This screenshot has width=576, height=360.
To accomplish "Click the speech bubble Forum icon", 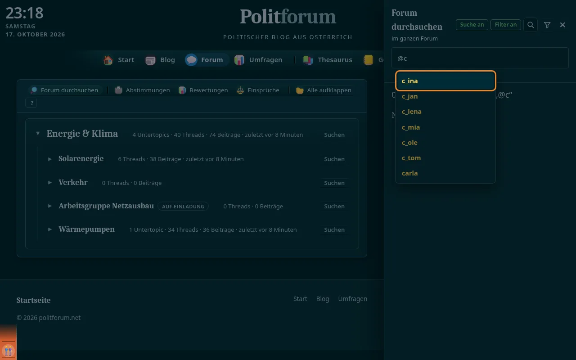I will point(191,60).
